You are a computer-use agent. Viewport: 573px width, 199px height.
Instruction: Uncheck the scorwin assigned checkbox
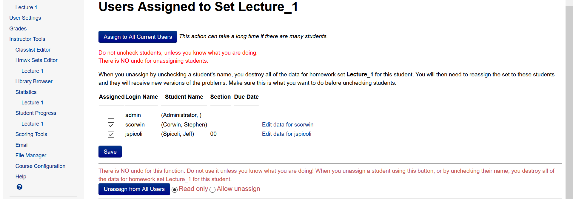(x=111, y=125)
